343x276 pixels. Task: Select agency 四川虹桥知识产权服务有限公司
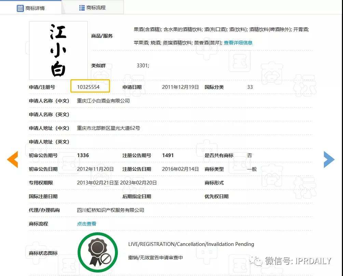tap(110, 210)
